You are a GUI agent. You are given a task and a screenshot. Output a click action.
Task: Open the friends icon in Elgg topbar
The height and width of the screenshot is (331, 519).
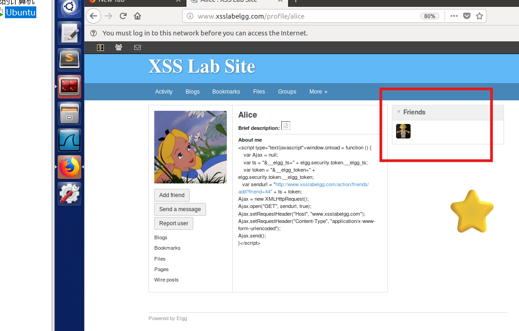pos(118,47)
